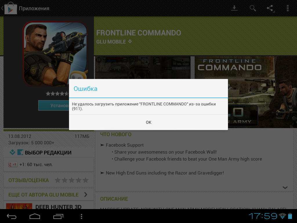
Task: Click the Google Play Store logo
Action: tap(11, 8)
